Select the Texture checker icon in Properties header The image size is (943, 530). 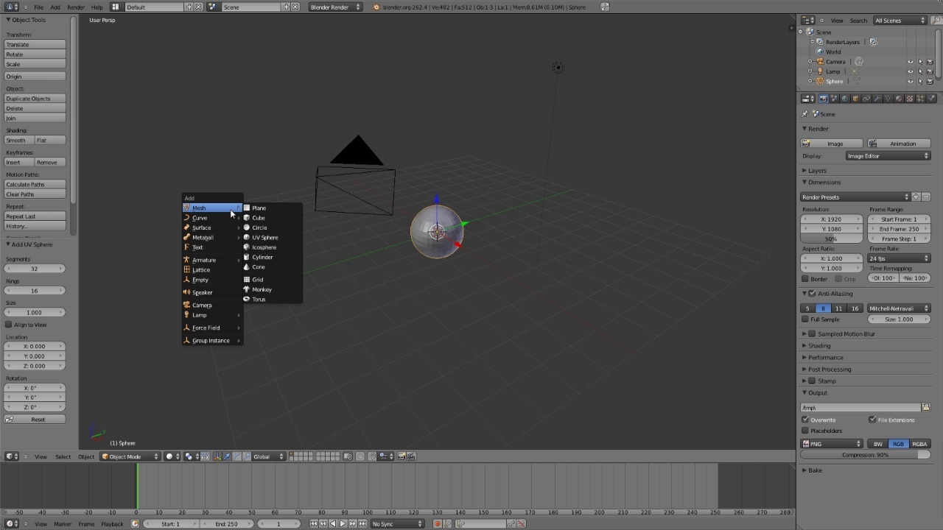909,98
